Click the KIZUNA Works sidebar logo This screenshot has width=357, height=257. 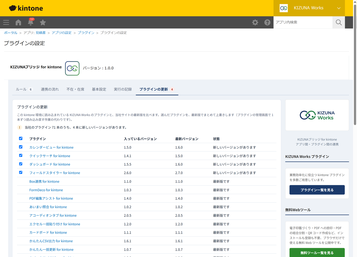[317, 115]
